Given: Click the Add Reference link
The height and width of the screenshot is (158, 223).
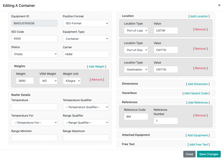Looking at the screenshot, I should coord(198,103).
